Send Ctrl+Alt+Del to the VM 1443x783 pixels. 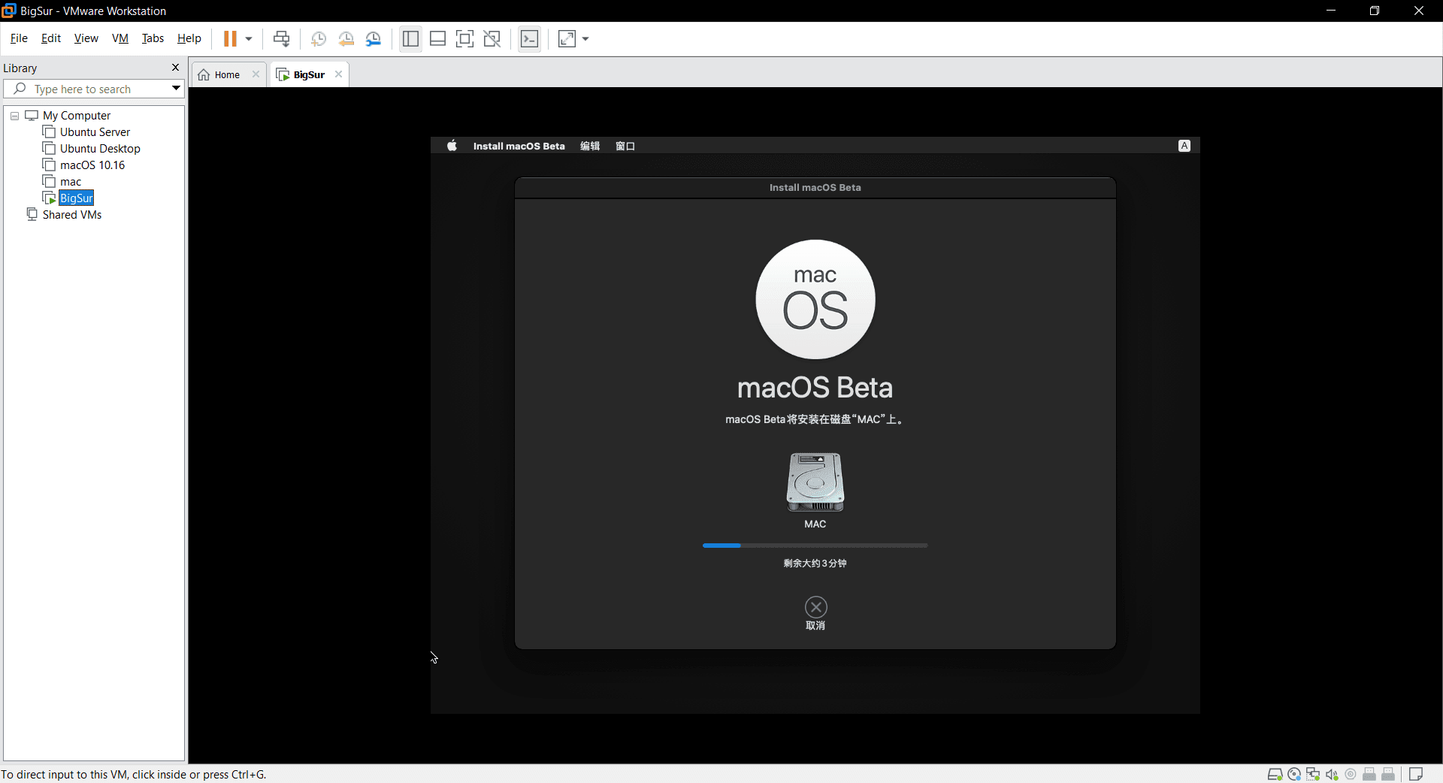pyautogui.click(x=282, y=39)
